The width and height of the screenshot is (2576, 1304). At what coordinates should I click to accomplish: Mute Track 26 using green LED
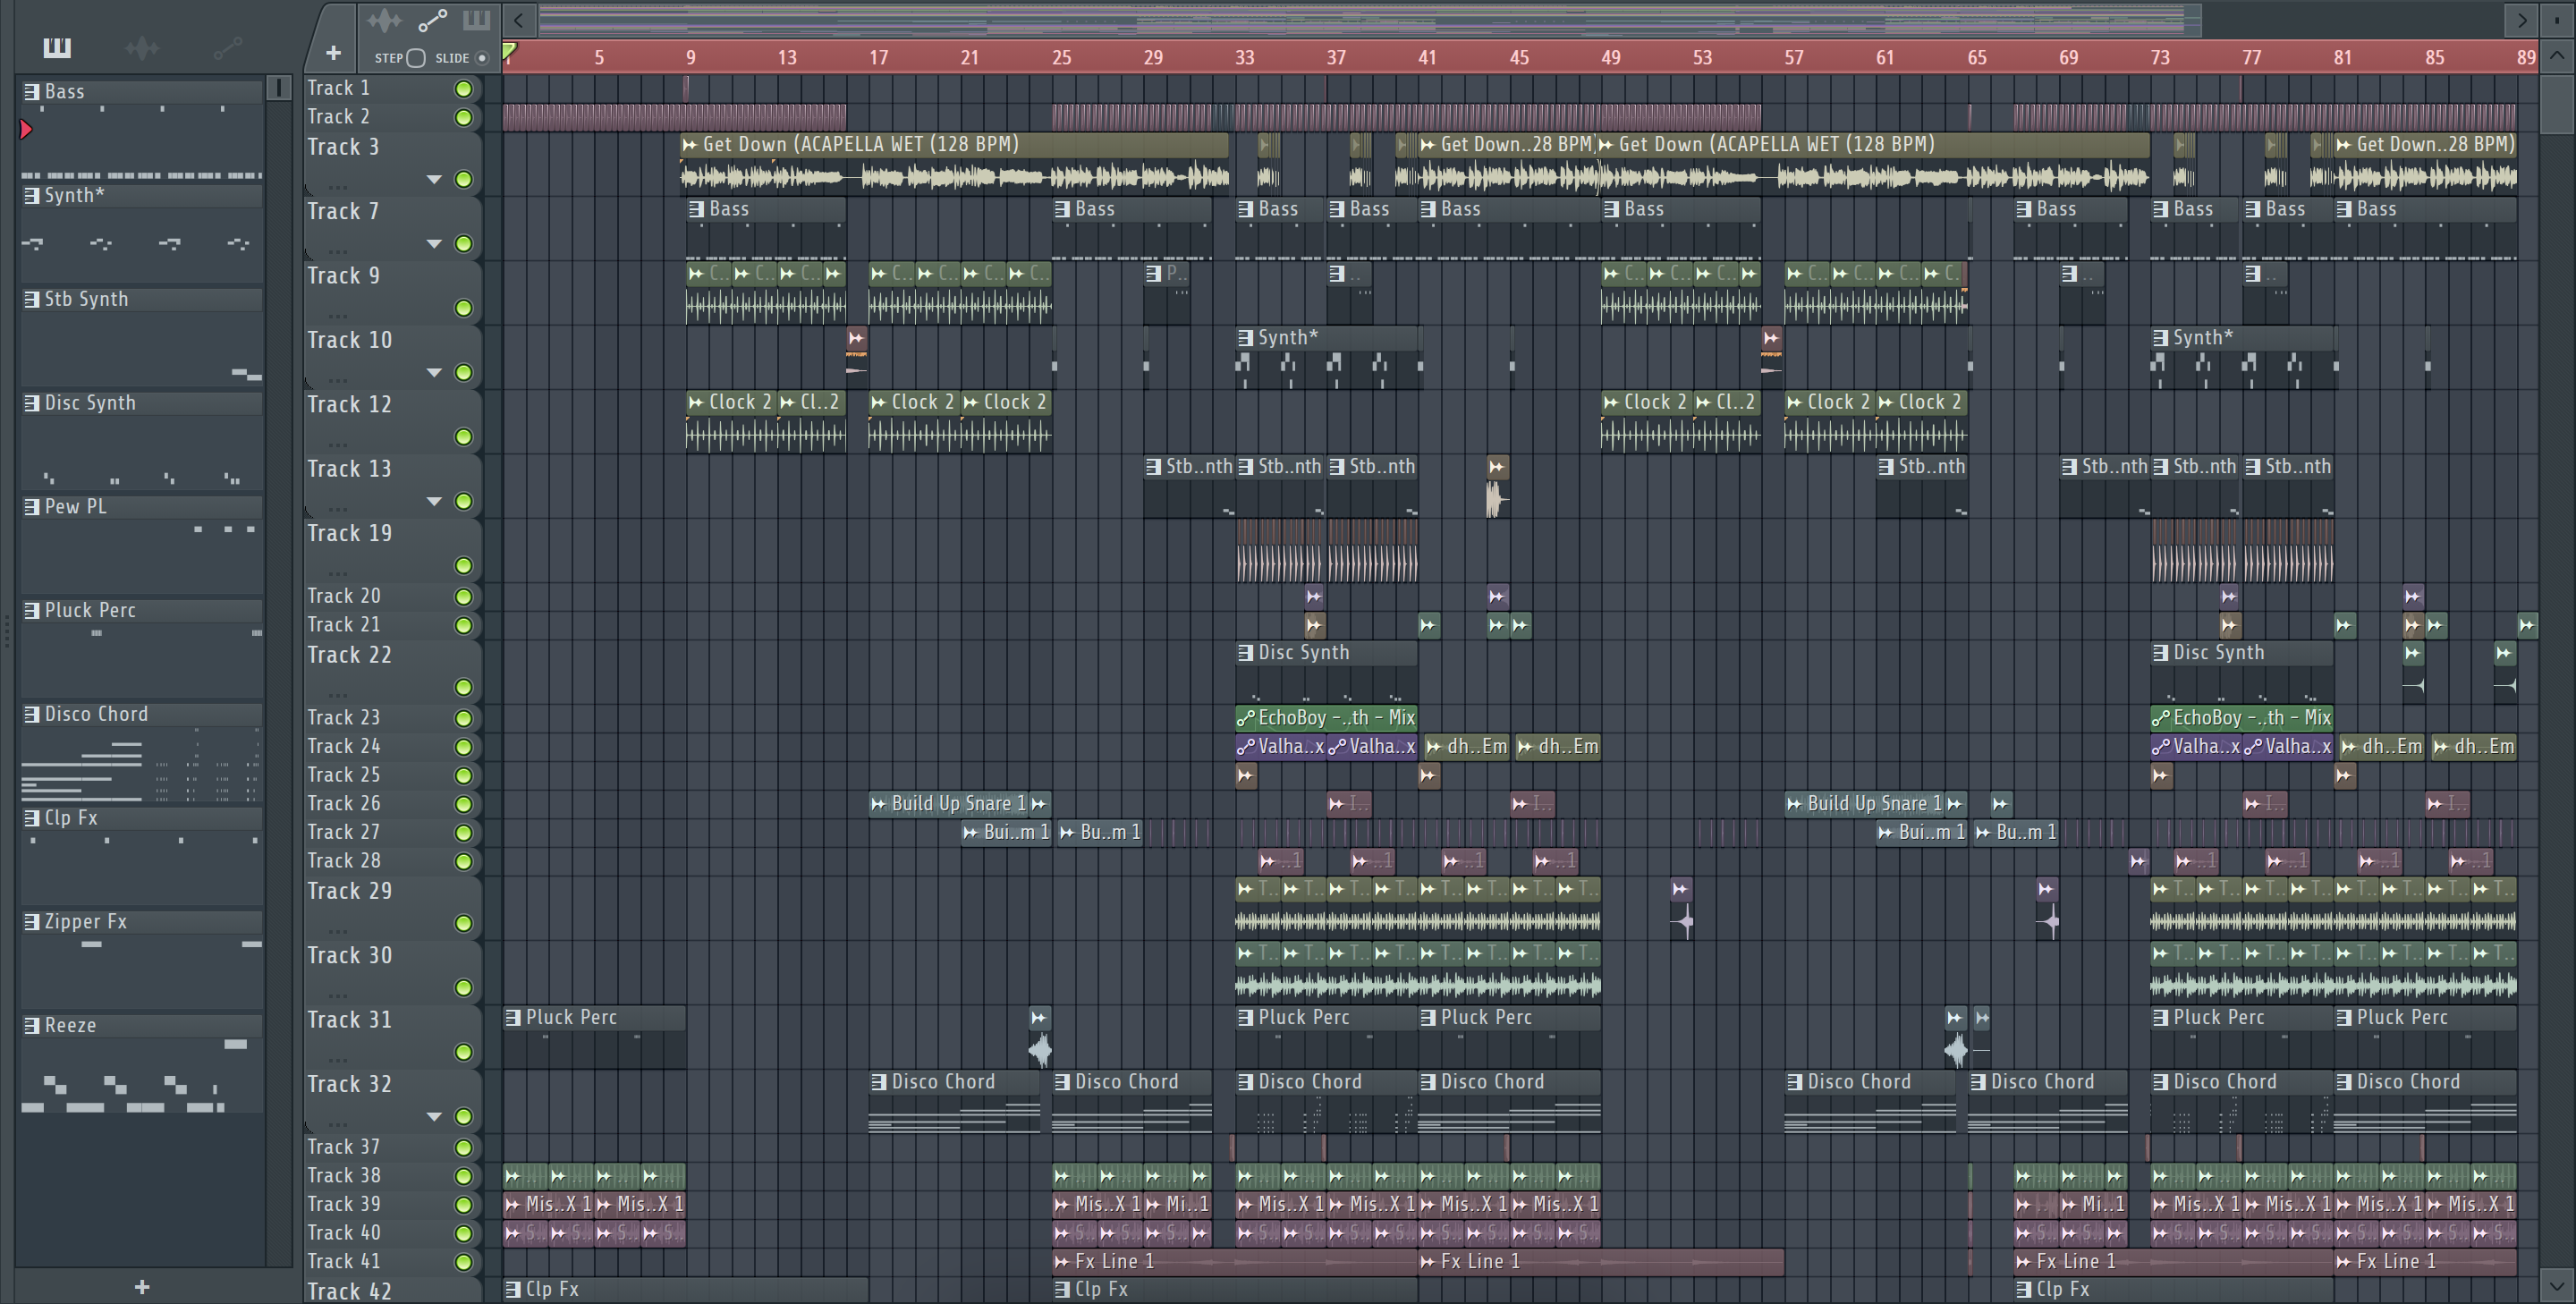tap(463, 804)
